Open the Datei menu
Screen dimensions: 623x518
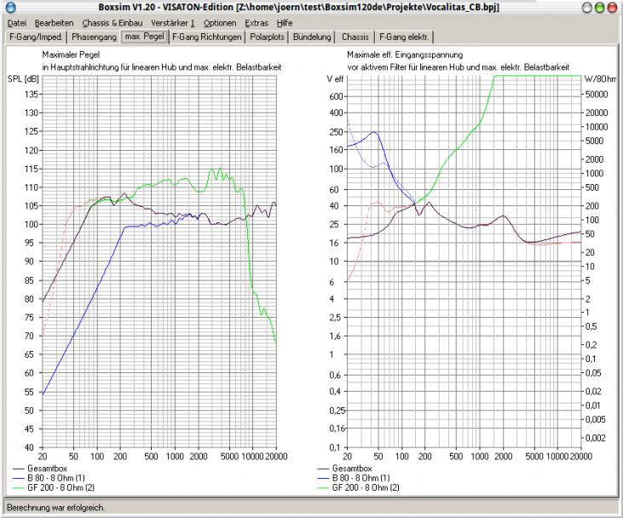[17, 22]
